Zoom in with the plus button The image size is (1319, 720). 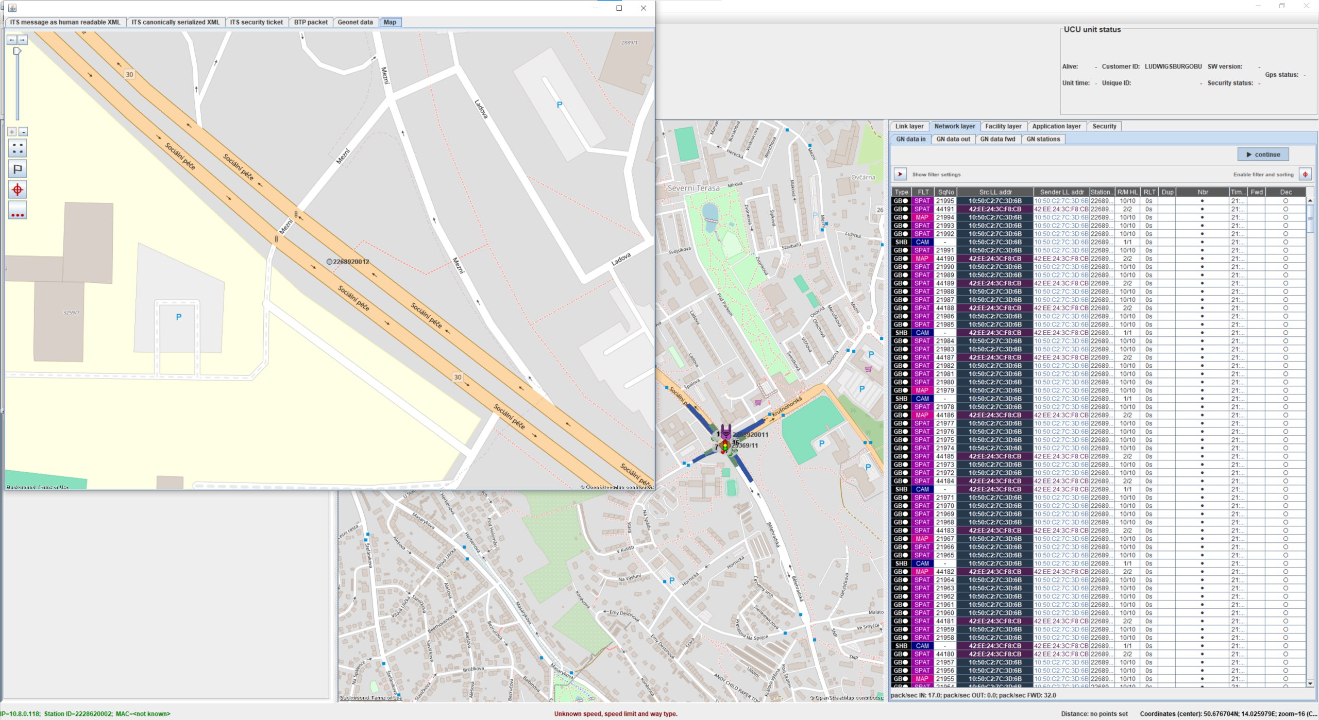tap(12, 132)
